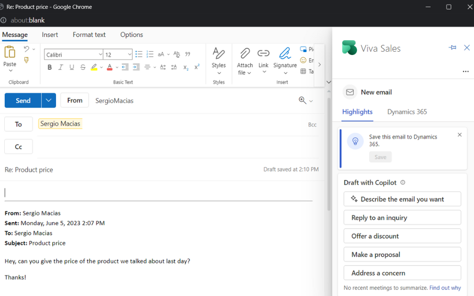Clear all text formatting
474x296 pixels.
pos(176,54)
